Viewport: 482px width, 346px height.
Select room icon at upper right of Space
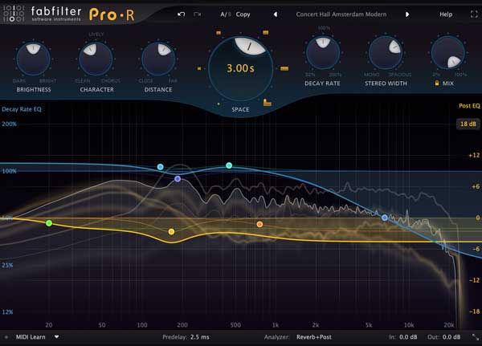266,32
